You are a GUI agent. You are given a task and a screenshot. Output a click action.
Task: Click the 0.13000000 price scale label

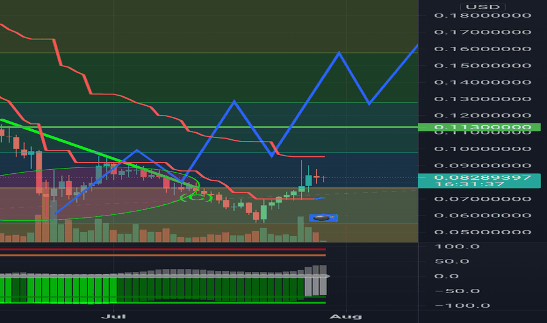tap(482, 99)
